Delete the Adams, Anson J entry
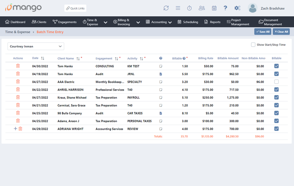Viewport: 294px width, 186px height. coord(18,121)
